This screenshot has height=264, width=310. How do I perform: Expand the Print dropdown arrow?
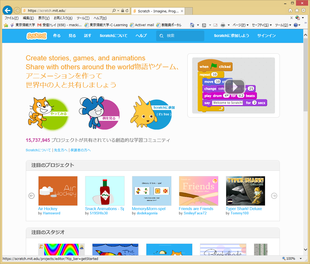229,25
